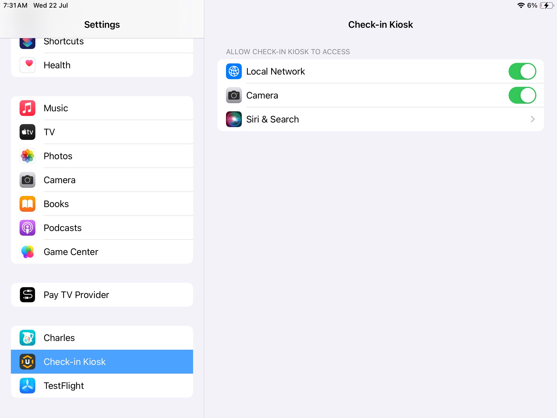Tap the Wi-Fi status icon
557x418 pixels.
click(x=521, y=5)
